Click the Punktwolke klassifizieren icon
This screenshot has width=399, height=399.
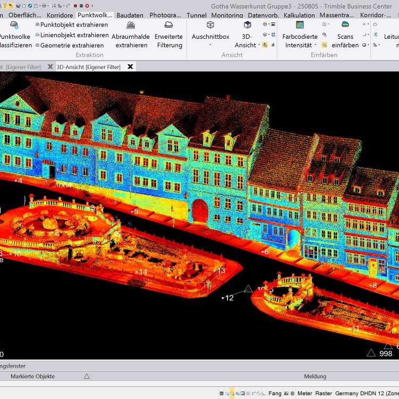click(14, 24)
